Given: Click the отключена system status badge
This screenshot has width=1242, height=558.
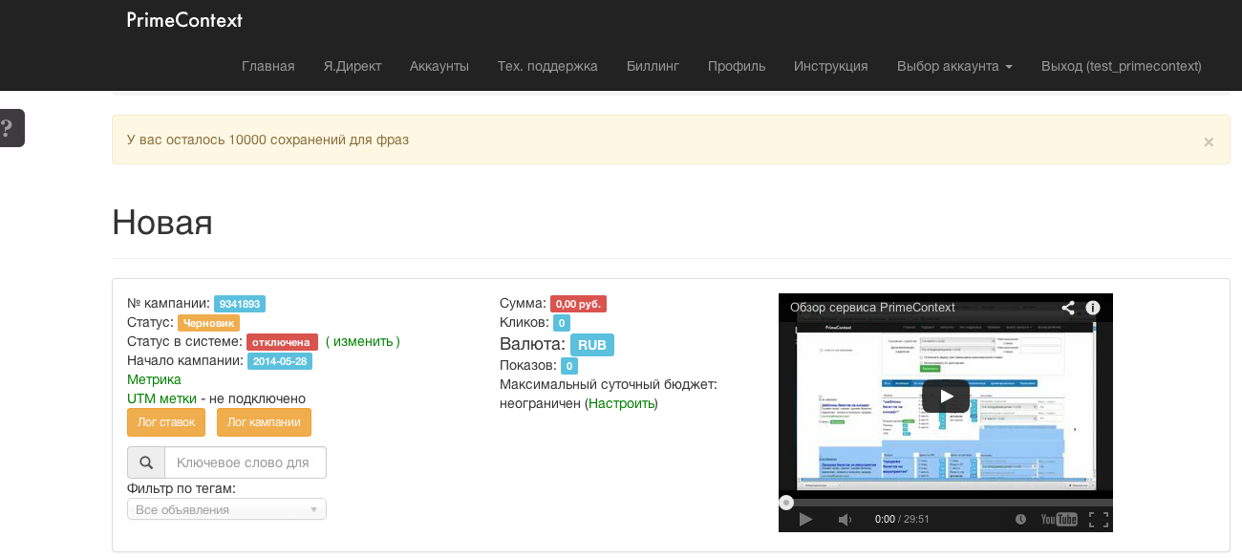Looking at the screenshot, I should 282,342.
